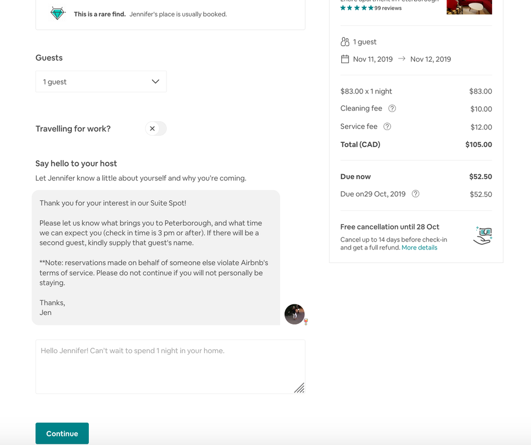This screenshot has width=531, height=445.
Task: Open the Guests dropdown
Action: click(101, 82)
